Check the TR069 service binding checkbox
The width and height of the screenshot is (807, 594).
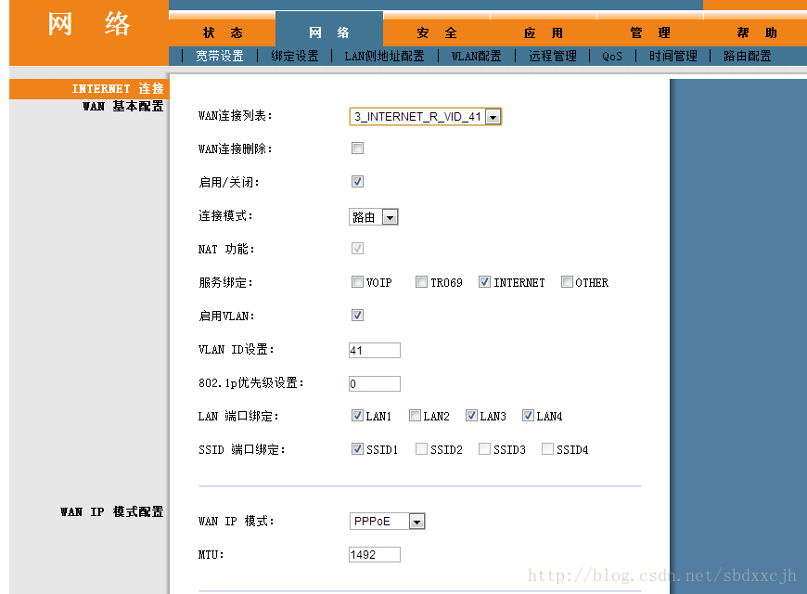(421, 282)
